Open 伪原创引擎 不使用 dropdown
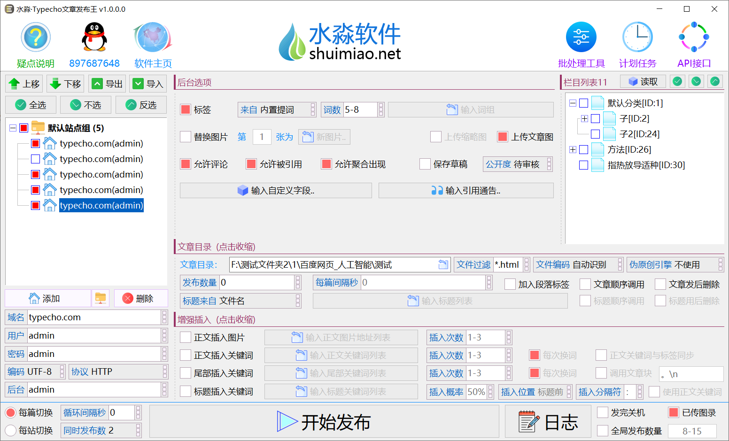Image resolution: width=729 pixels, height=441 pixels. (x=675, y=264)
